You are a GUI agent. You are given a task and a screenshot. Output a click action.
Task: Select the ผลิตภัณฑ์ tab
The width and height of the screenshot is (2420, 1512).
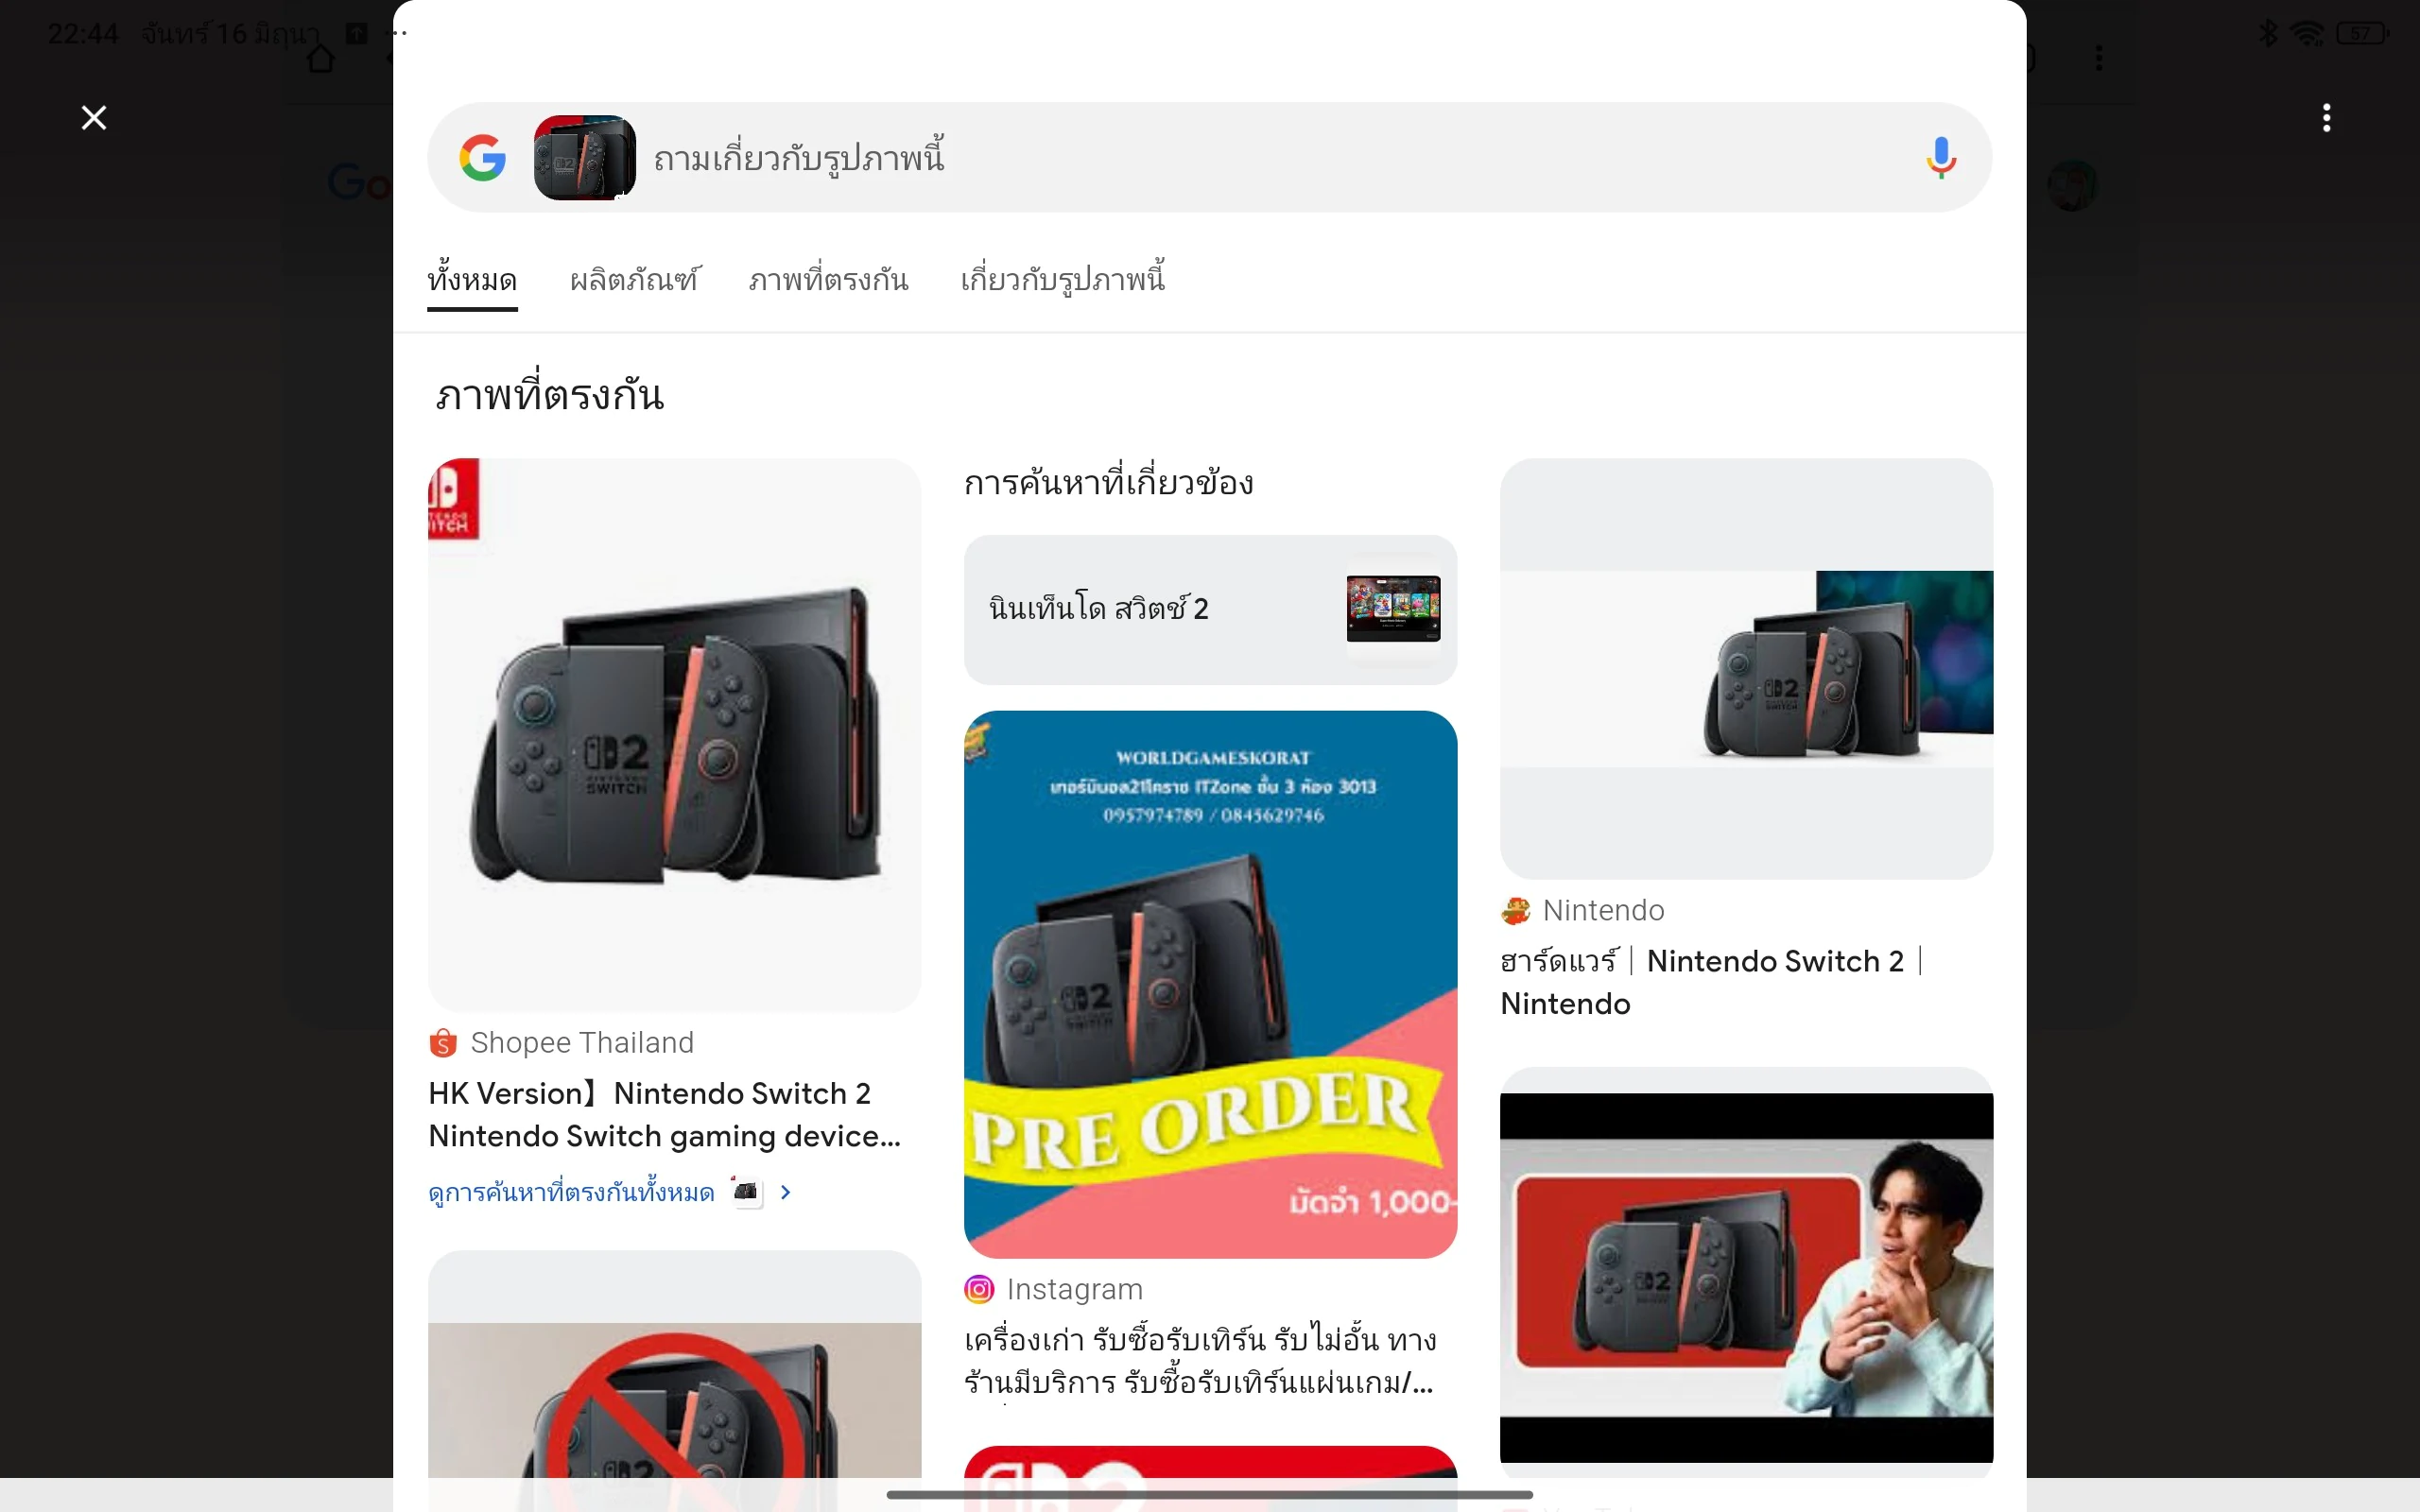[x=634, y=279]
